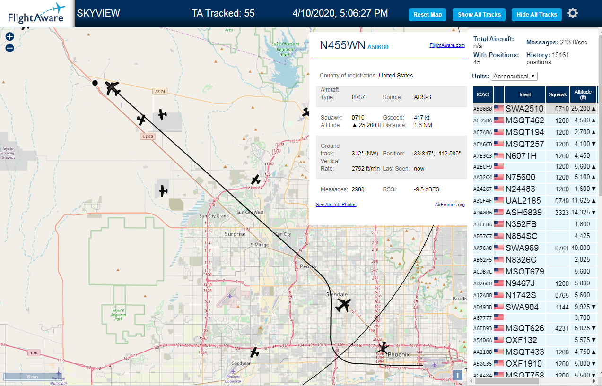This screenshot has width=602, height=386.
Task: Select the SWA969 aircraft row
Action: point(534,248)
